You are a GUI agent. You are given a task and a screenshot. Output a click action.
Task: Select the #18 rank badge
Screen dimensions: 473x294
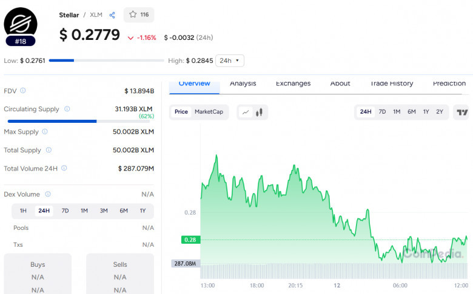[21, 41]
